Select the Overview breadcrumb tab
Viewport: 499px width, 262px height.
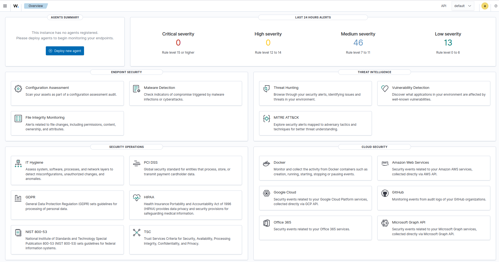click(x=36, y=6)
